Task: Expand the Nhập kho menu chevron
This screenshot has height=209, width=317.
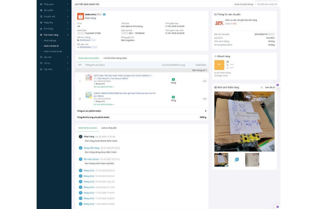Action: pyautogui.click(x=68, y=23)
